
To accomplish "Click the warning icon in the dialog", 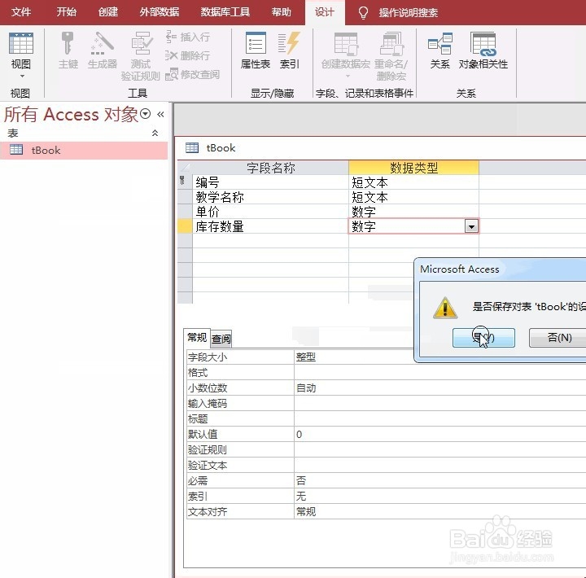I will click(x=444, y=308).
